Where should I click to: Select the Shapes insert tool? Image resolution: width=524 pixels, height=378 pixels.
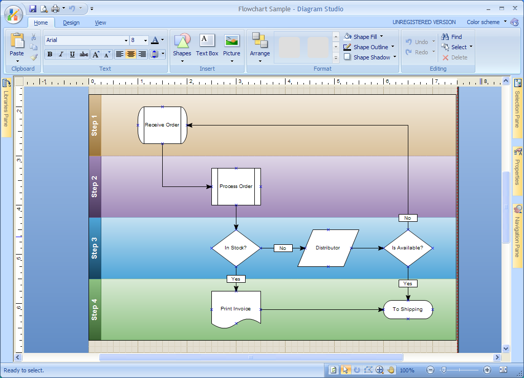coord(182,46)
